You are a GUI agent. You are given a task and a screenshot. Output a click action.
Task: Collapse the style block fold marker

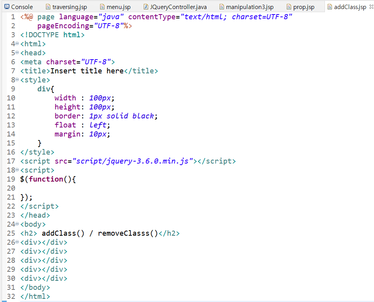click(17, 80)
